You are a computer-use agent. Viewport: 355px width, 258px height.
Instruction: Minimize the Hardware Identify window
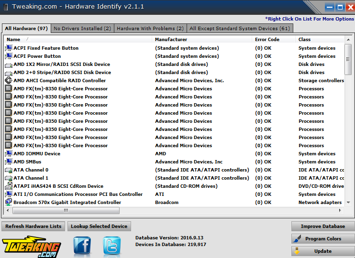click(330, 8)
